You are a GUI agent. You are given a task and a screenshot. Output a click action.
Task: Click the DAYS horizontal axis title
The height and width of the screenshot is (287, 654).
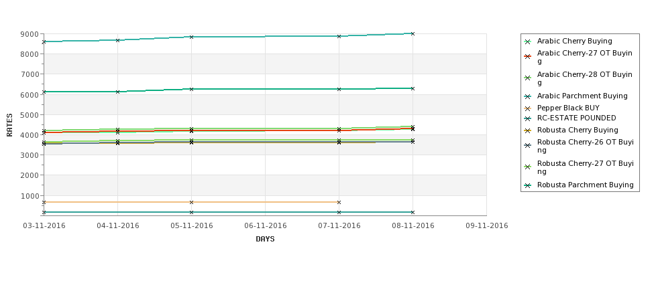click(x=265, y=239)
